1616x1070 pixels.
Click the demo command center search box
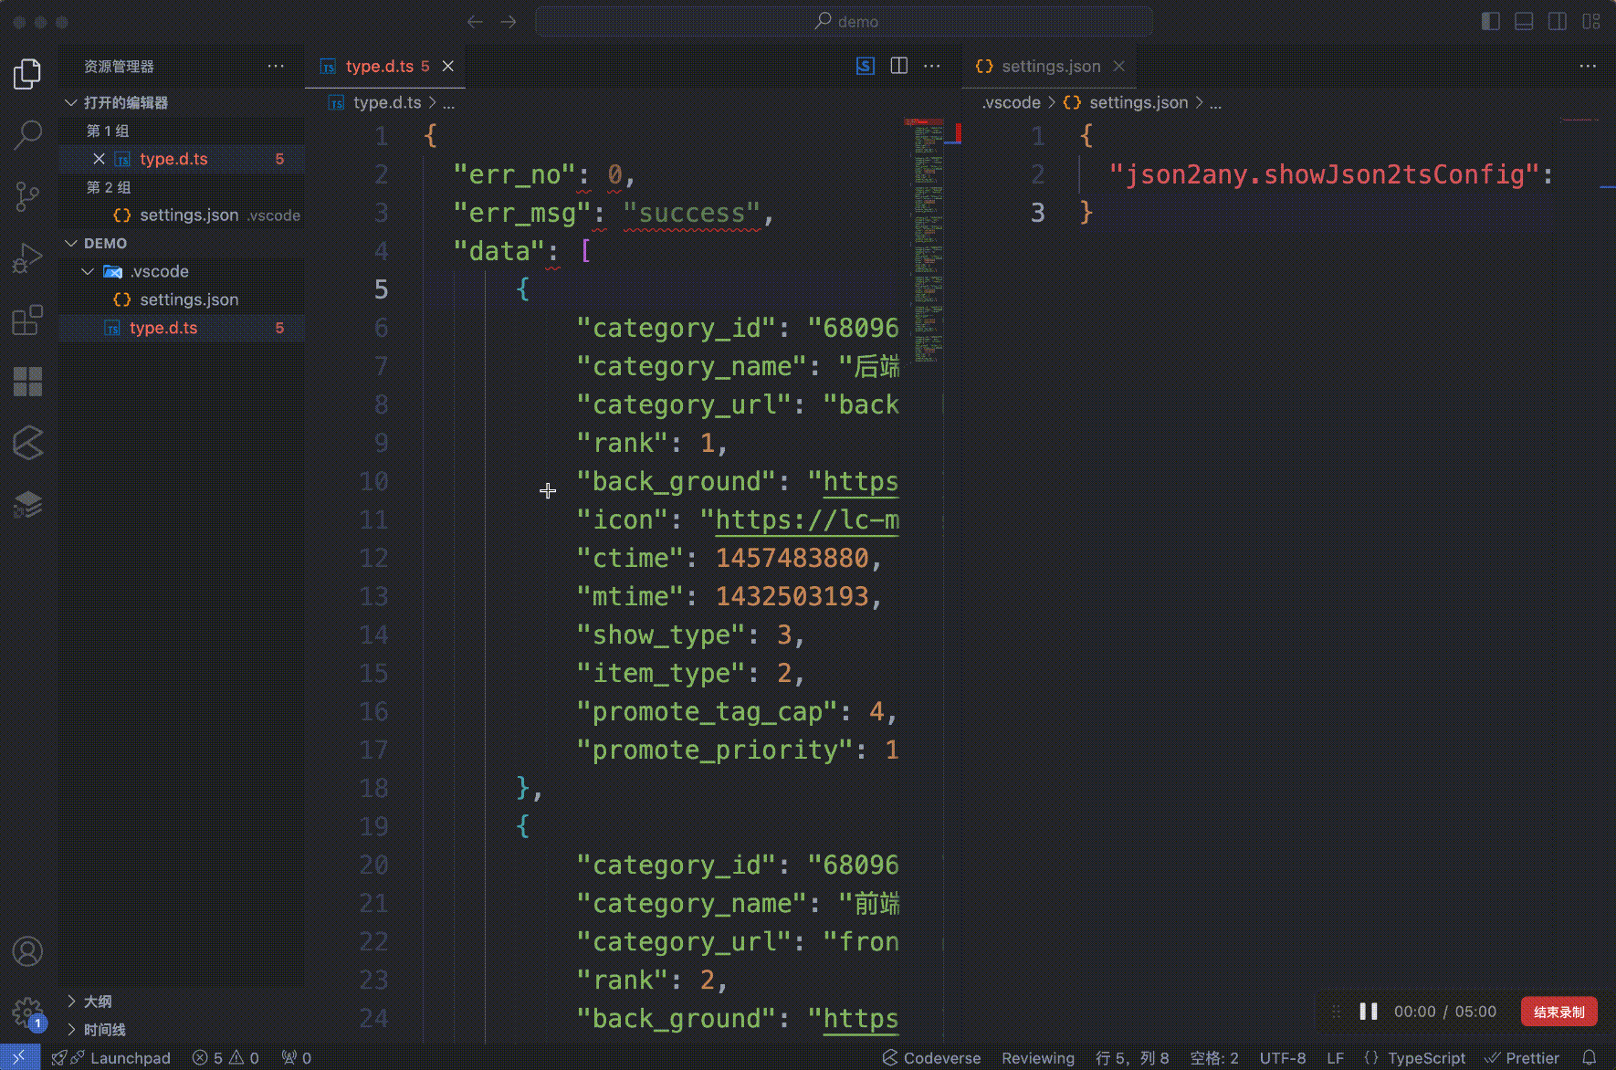click(844, 22)
